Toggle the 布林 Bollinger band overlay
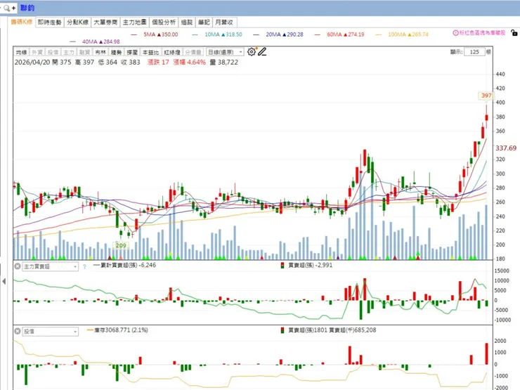Screen dimensions: 520x390 tap(100, 52)
